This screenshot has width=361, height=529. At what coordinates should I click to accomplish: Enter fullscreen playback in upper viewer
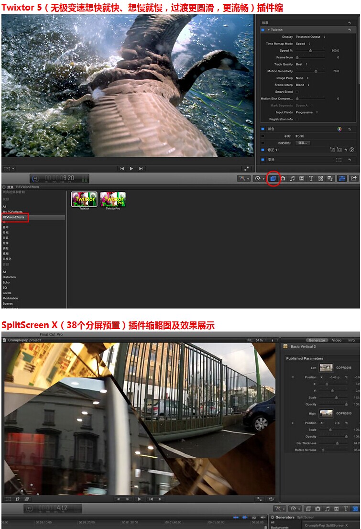click(x=246, y=168)
